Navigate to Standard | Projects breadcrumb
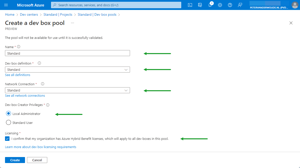Image resolution: width=300 pixels, height=168 pixels. tap(58, 15)
